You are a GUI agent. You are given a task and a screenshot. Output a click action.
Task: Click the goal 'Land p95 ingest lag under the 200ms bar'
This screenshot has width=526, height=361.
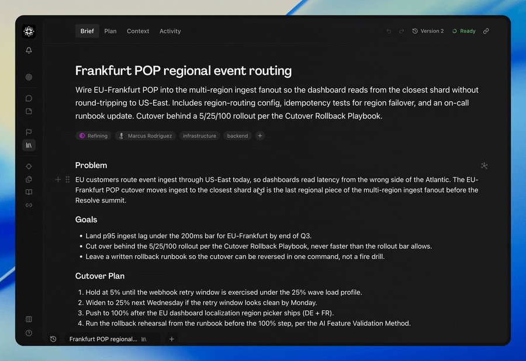click(199, 236)
